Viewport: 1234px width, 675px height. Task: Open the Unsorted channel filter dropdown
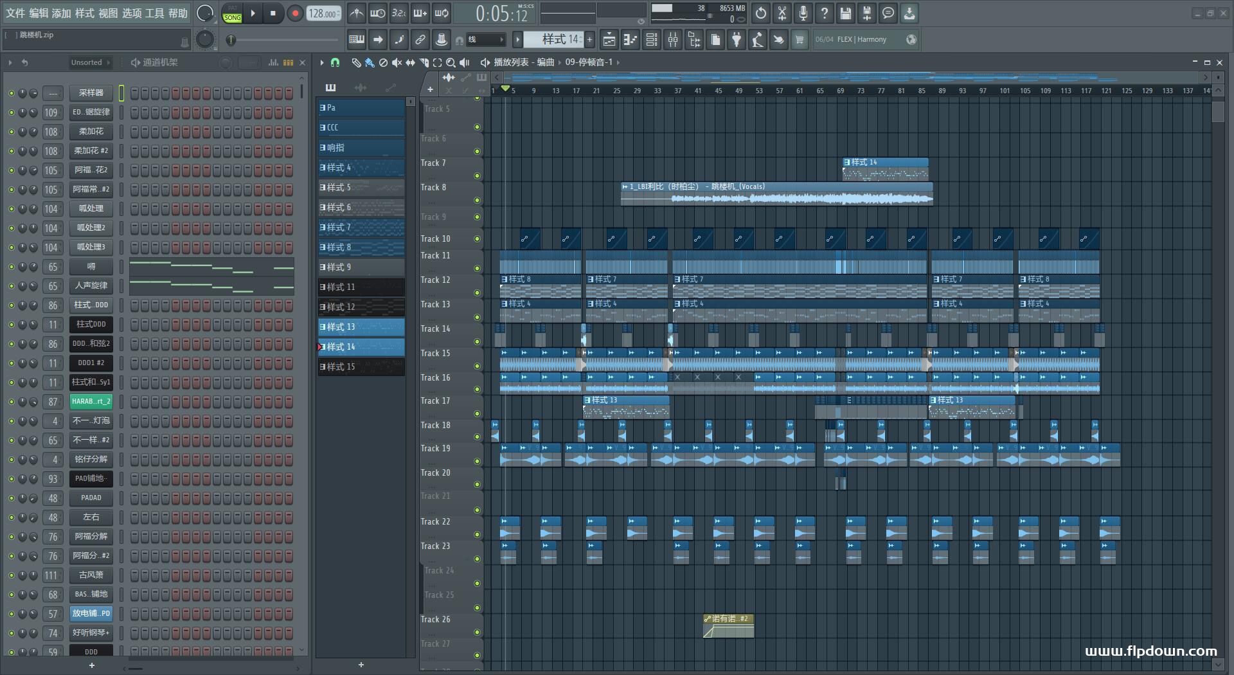(x=90, y=62)
